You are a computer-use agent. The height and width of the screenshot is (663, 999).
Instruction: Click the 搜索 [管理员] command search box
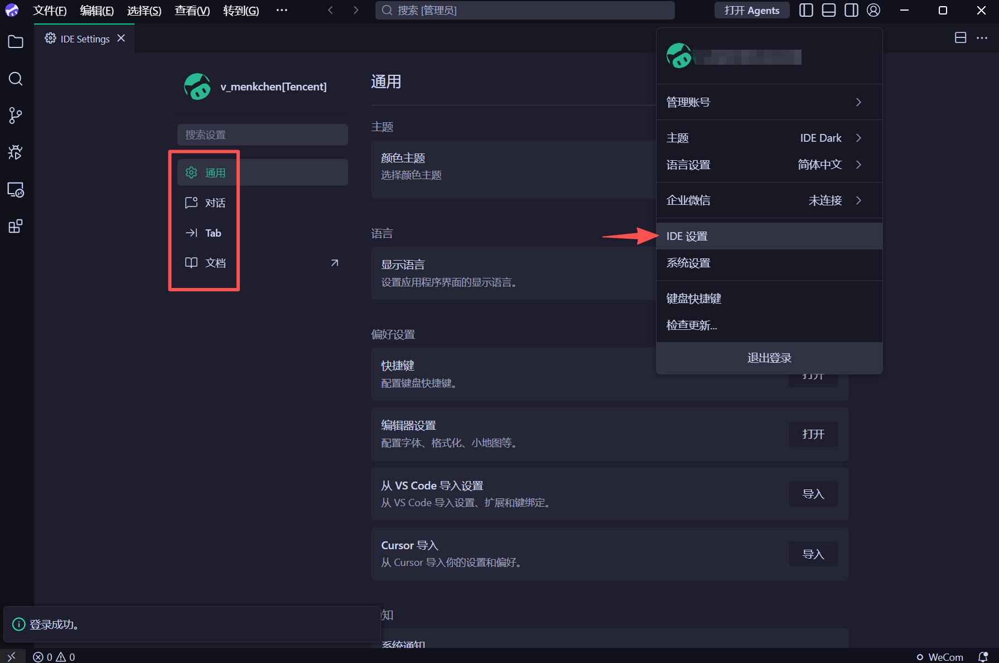(x=525, y=10)
